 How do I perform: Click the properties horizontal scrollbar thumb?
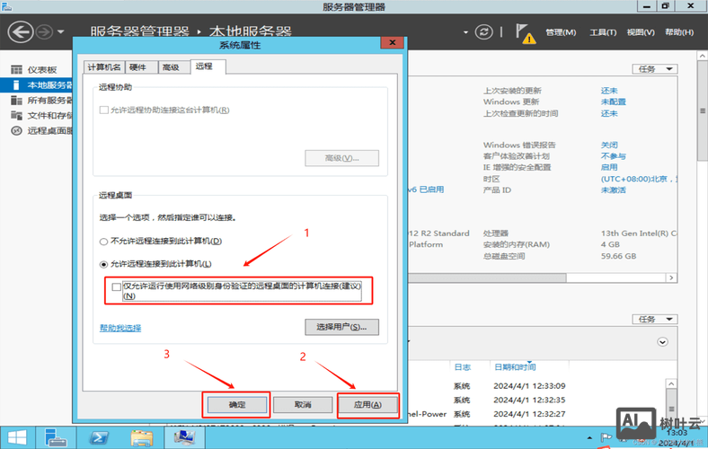tap(487, 278)
